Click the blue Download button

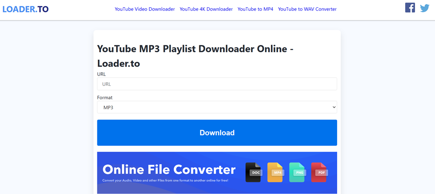click(x=217, y=133)
